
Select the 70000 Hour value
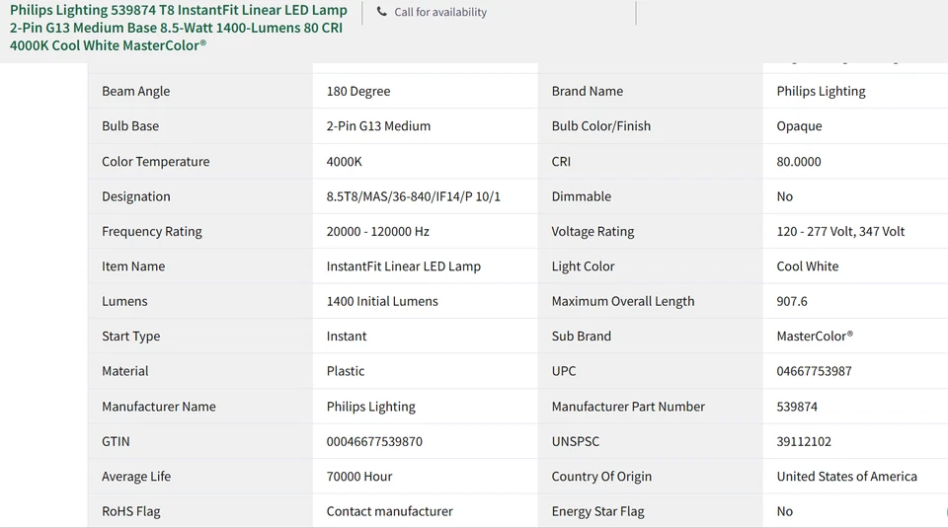(359, 477)
